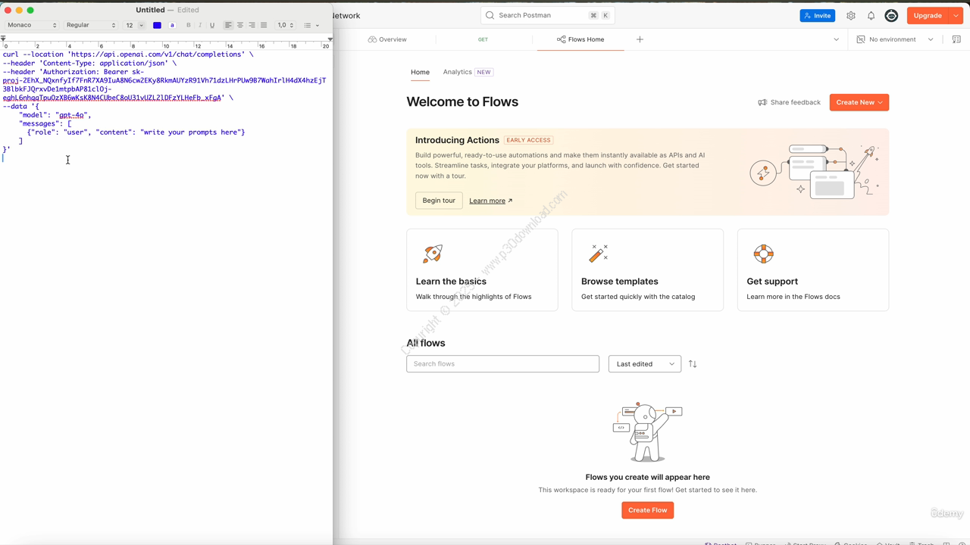This screenshot has width=970, height=545.
Task: Click the All flows heading
Action: pyautogui.click(x=426, y=343)
